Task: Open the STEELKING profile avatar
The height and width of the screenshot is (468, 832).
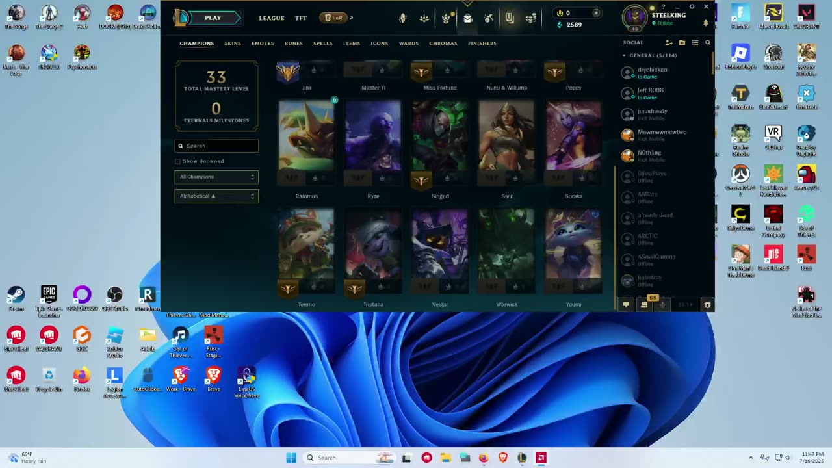Action: tap(634, 18)
